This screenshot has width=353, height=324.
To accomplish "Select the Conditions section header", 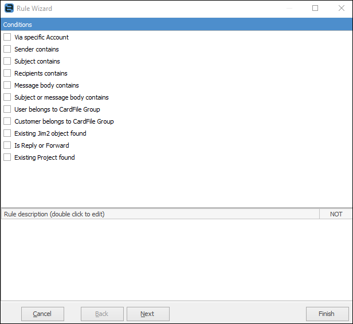I will 176,25.
